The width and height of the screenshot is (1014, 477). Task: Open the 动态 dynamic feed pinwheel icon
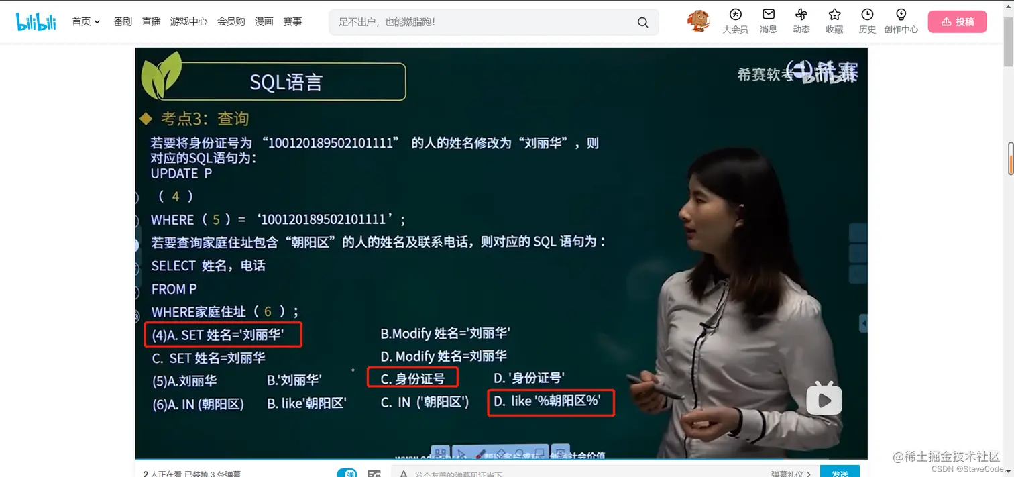pyautogui.click(x=801, y=21)
